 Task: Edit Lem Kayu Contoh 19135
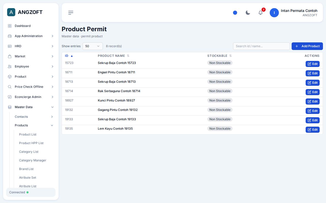click(313, 130)
